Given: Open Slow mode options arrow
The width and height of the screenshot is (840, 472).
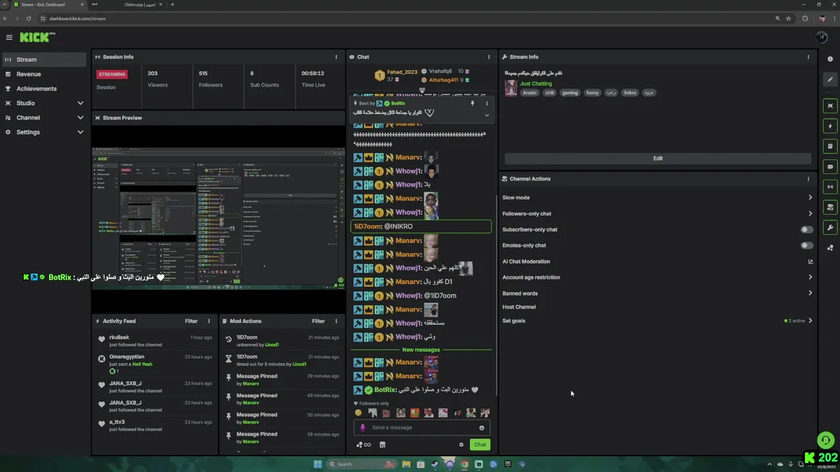Looking at the screenshot, I should click(x=810, y=197).
